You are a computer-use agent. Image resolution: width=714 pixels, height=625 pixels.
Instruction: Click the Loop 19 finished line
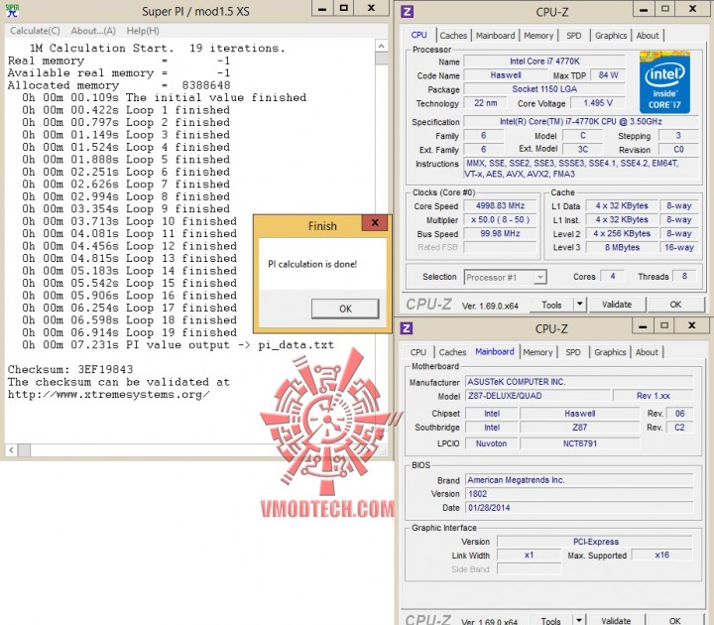129,332
